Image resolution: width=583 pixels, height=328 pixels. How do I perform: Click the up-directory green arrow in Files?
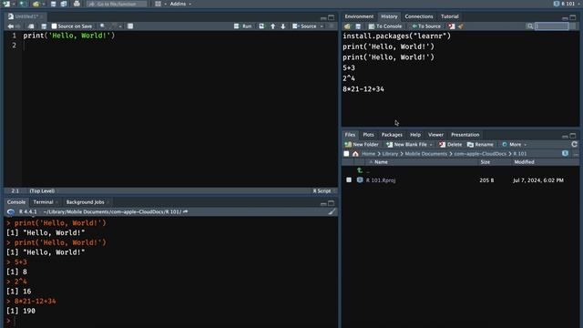[x=360, y=170]
